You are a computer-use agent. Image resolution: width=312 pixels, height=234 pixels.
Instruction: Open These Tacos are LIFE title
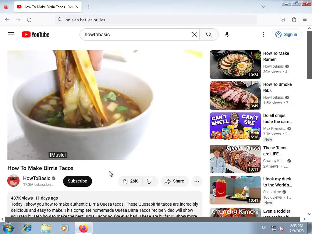tap(275, 151)
